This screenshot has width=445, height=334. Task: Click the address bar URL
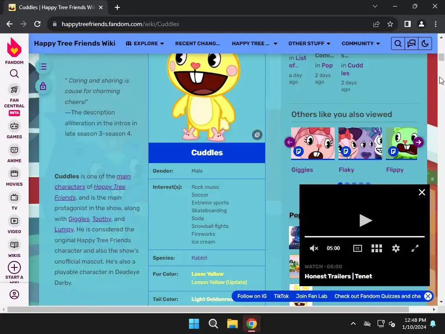point(120,24)
